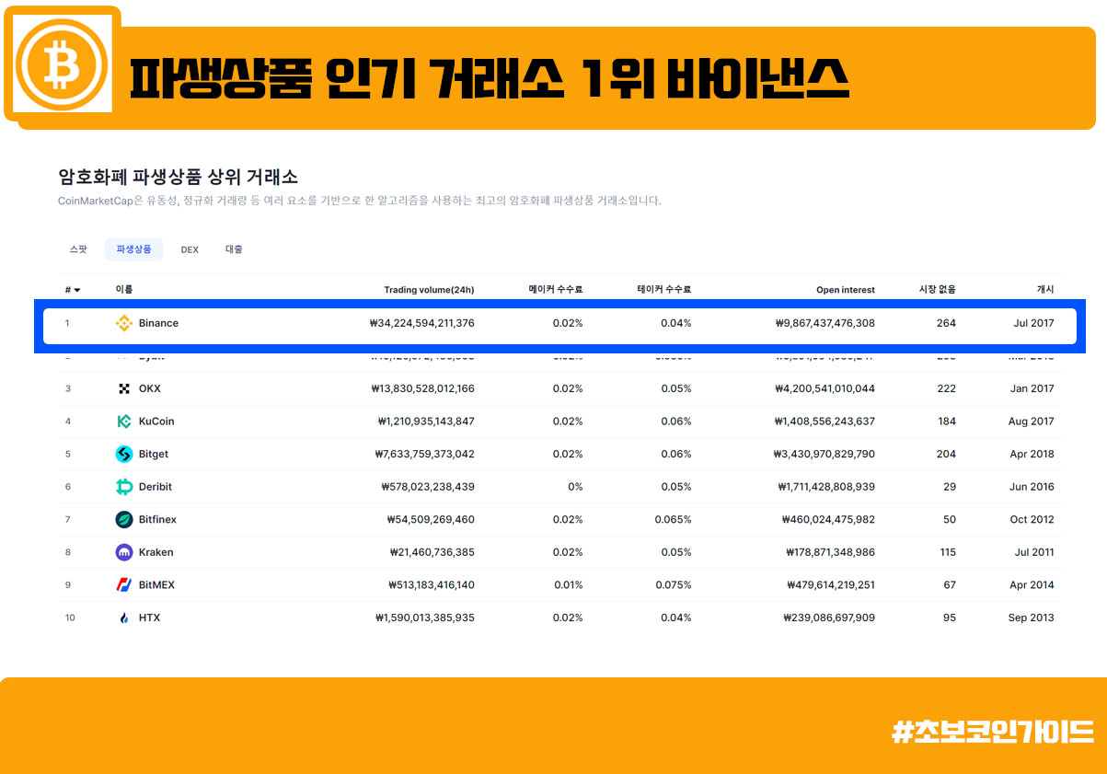This screenshot has height=774, width=1107.
Task: Click Binance open interest ₩9,867,437,476,308
Action: pos(825,323)
